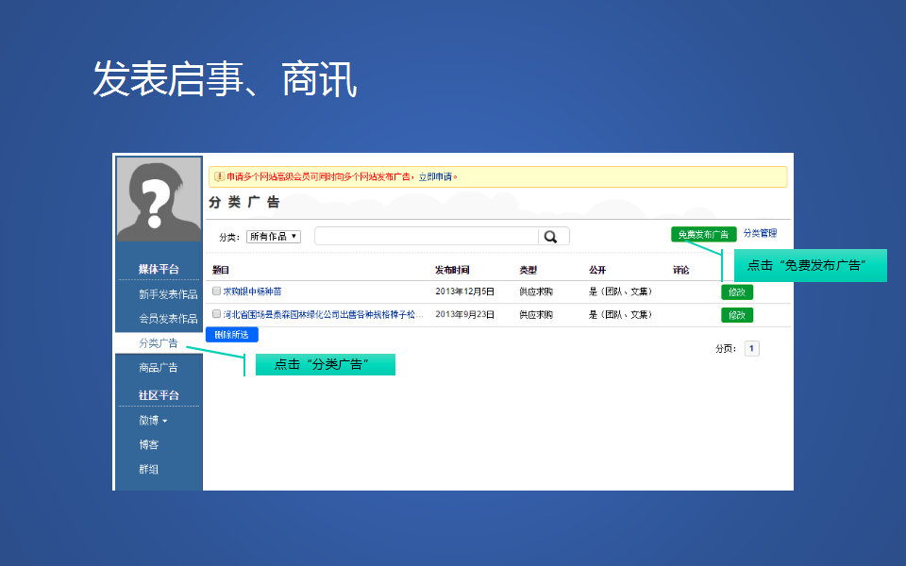
Task: Open 商品广告 in the sidebar
Action: pyautogui.click(x=159, y=367)
